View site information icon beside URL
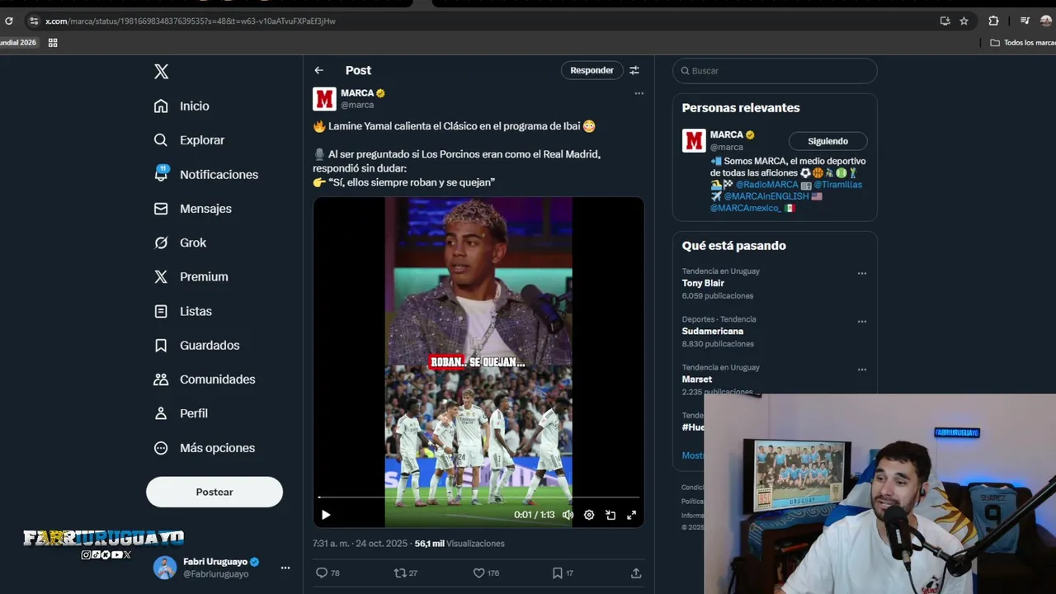The image size is (1056, 594). pyautogui.click(x=34, y=21)
